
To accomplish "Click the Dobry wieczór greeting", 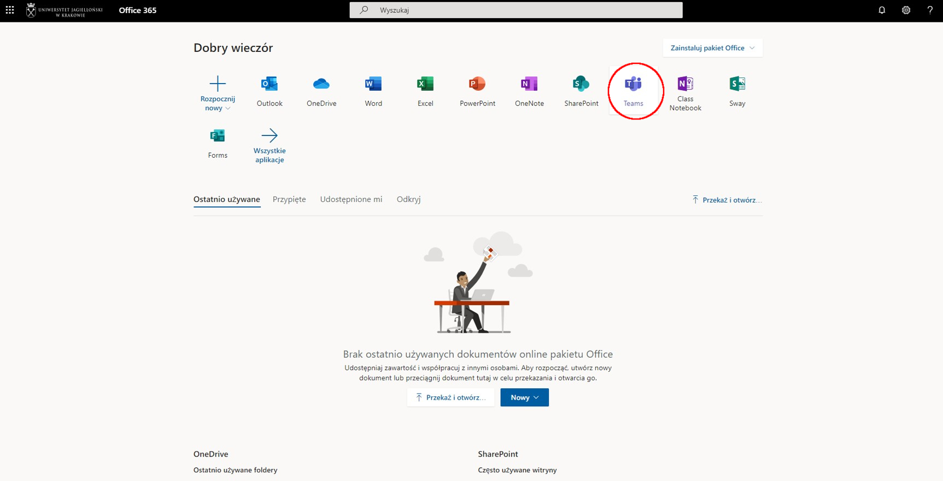I will 233,47.
